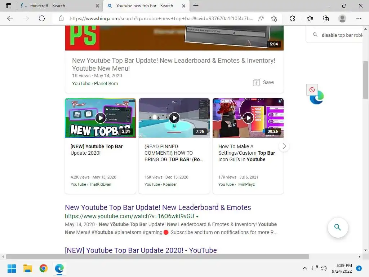Click the Microsoft Edge taskbar icon
Viewport: 369px width, 277px height.
59,268
